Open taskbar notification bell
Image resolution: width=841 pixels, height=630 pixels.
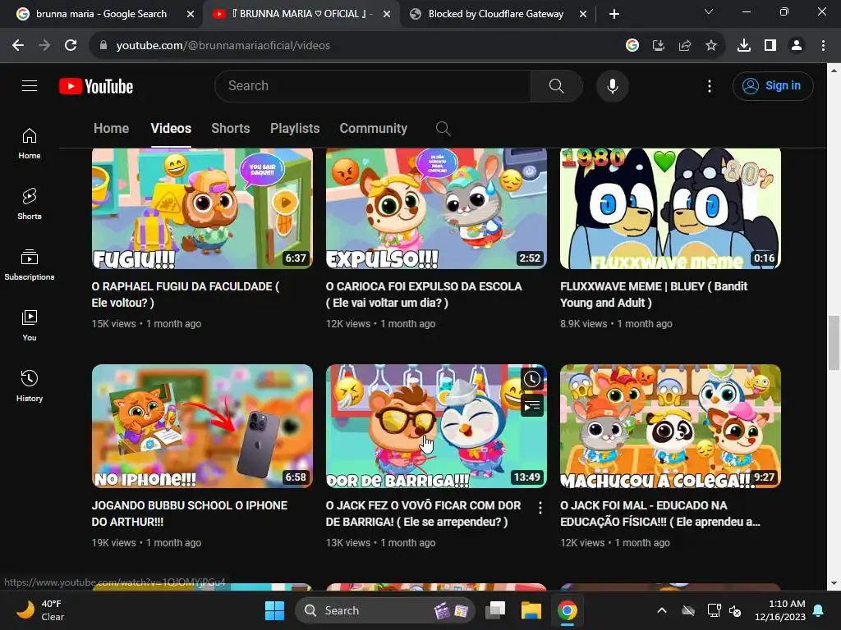click(x=819, y=610)
